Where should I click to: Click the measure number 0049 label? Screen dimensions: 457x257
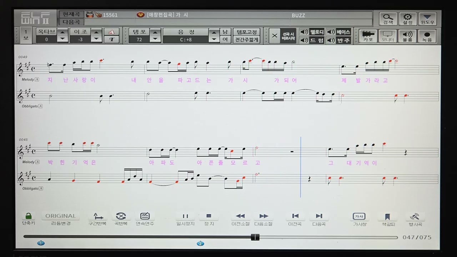(23, 57)
